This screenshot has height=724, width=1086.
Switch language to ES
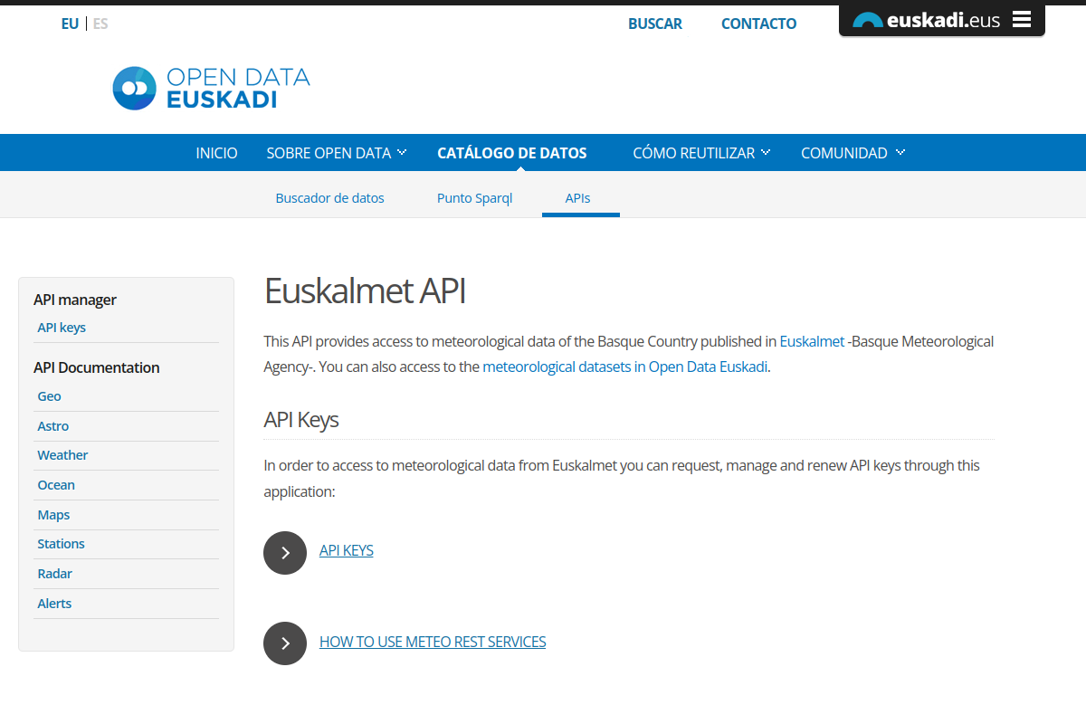tap(100, 24)
